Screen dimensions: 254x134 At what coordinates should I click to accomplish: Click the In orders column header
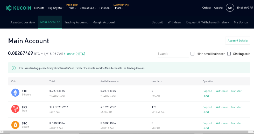(157, 81)
